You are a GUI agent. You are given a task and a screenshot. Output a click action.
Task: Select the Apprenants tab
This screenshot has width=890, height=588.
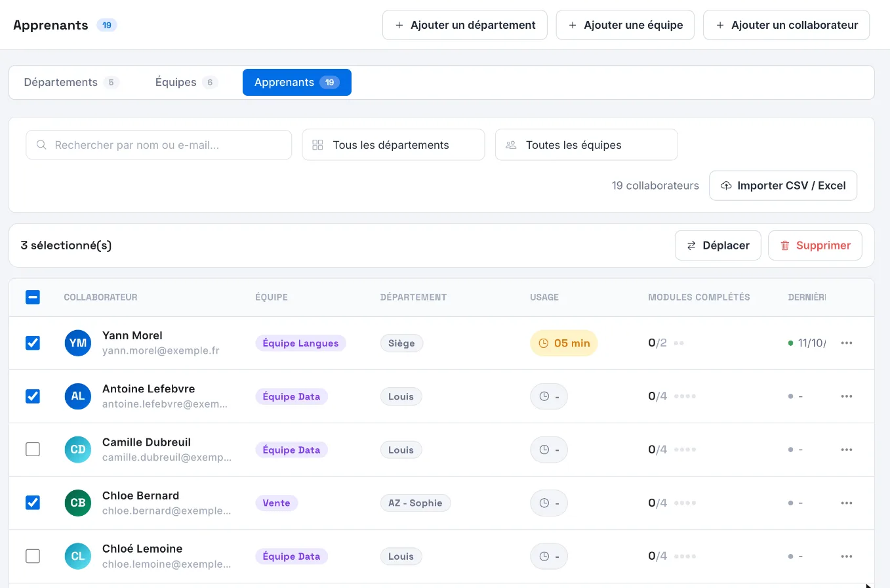297,83
